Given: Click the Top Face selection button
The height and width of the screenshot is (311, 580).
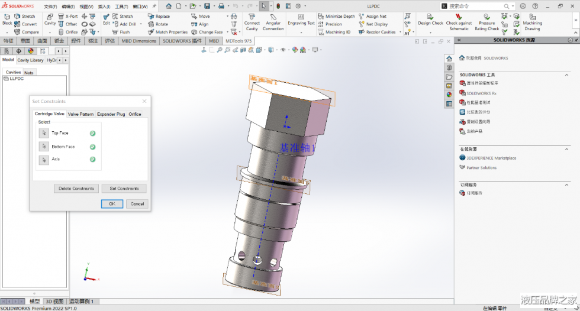Looking at the screenshot, I should point(44,133).
